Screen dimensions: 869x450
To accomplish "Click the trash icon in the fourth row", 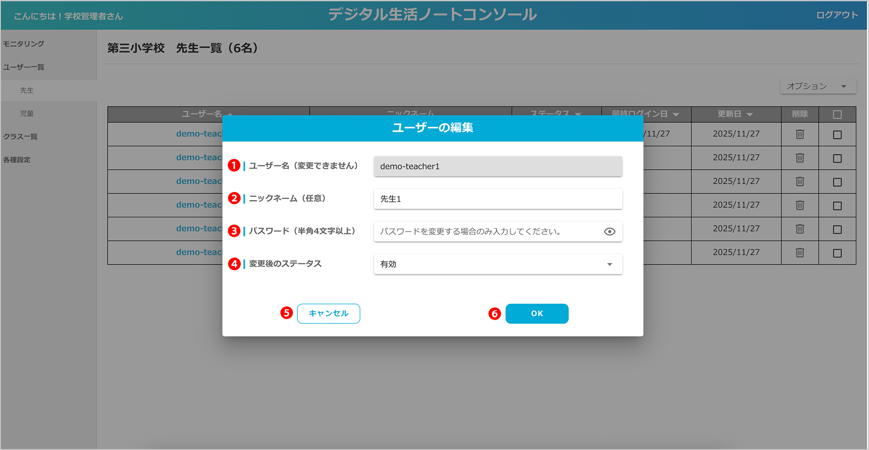I will point(800,205).
